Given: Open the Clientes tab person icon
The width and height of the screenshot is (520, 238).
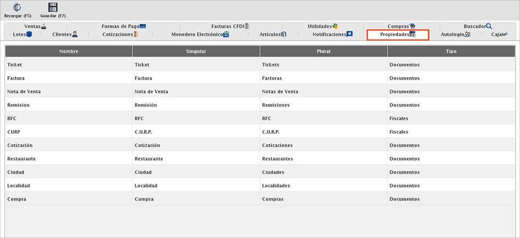Looking at the screenshot, I should pos(75,35).
